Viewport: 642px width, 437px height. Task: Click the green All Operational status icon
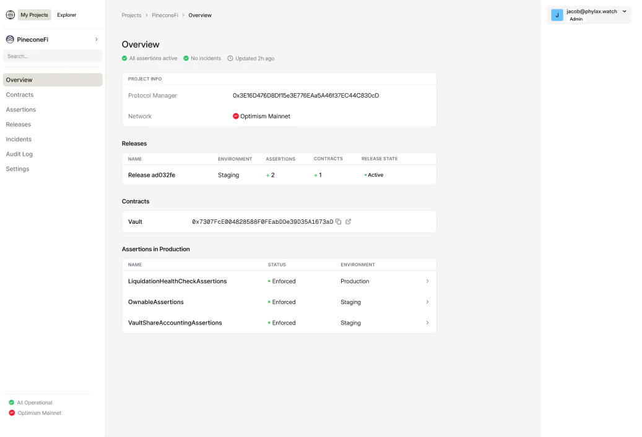pyautogui.click(x=12, y=402)
